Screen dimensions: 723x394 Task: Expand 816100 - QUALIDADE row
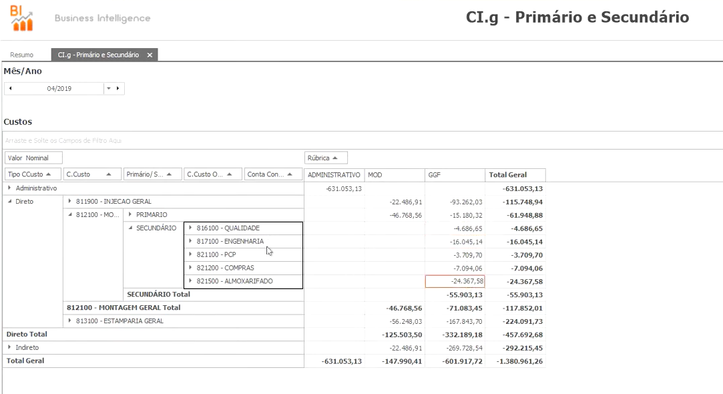point(190,228)
